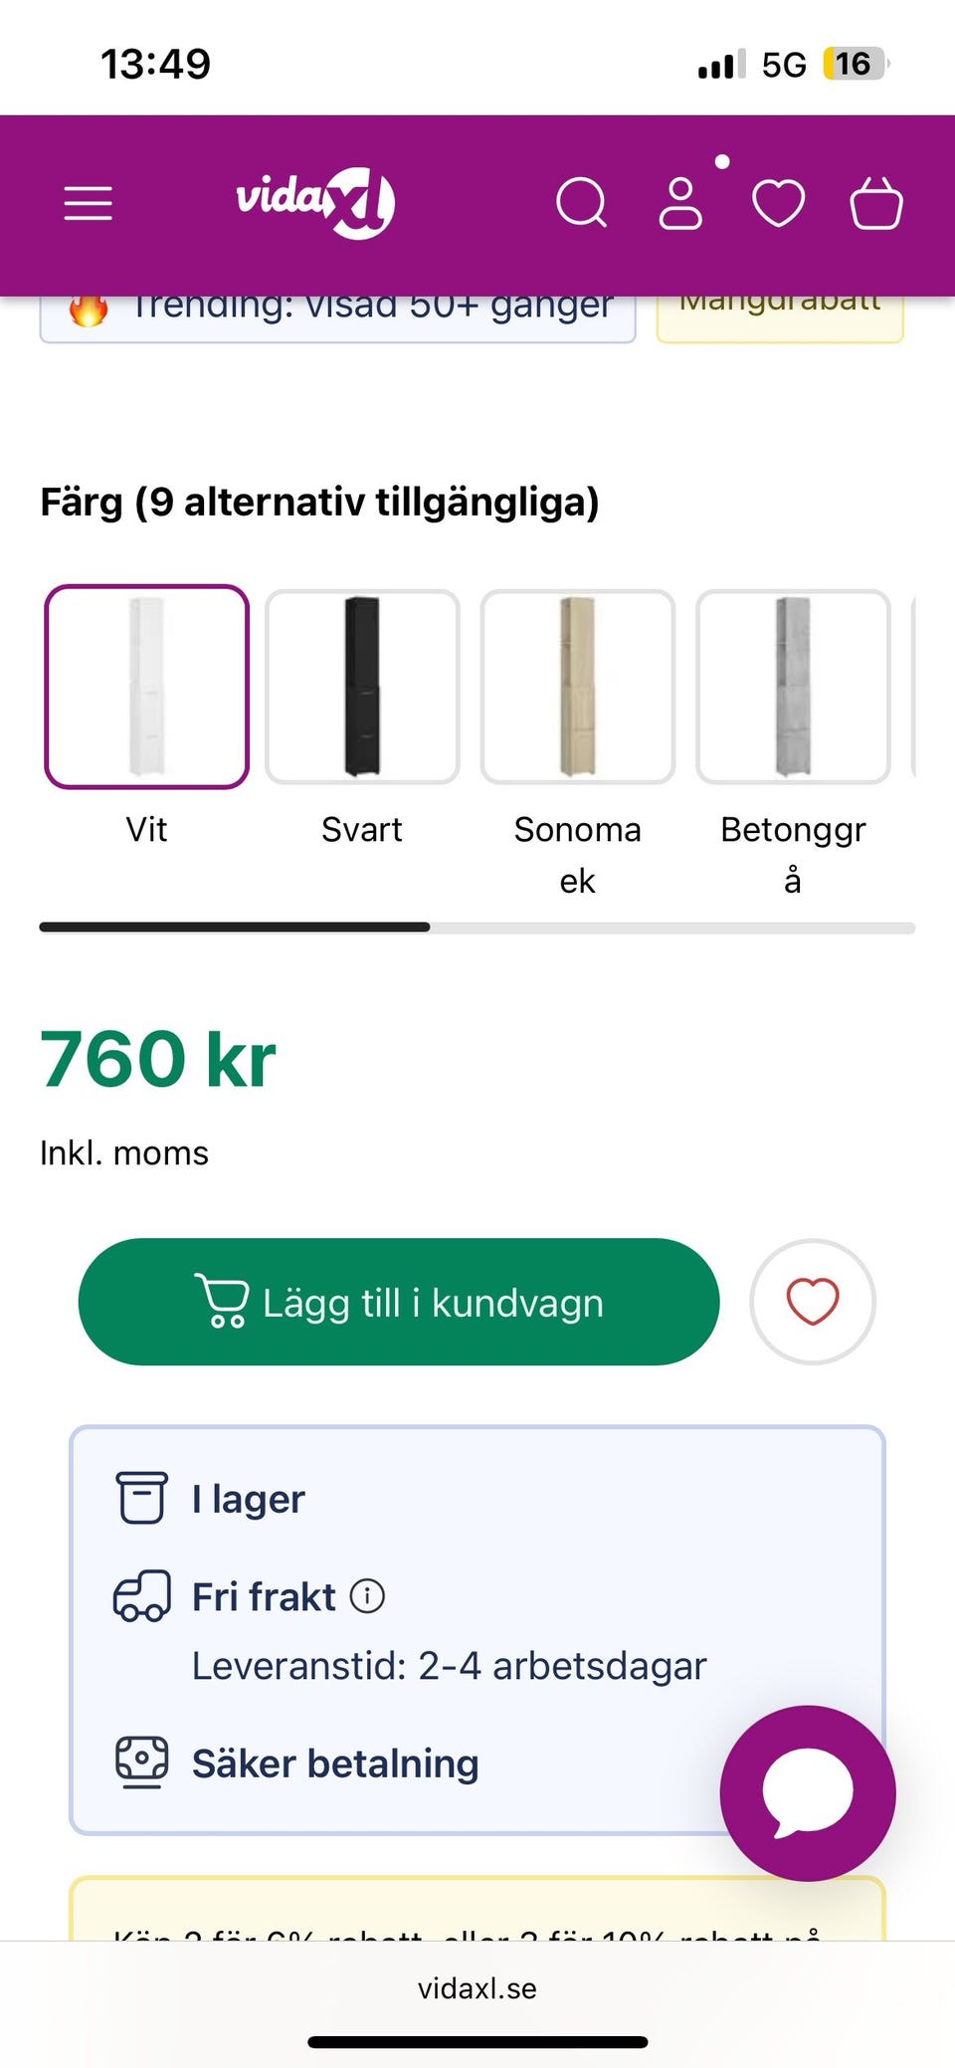Screen dimensions: 955x2068
Task: Pick the Sonoma ek color variant
Action: [x=577, y=687]
